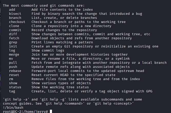171x113 pixels.
Task: Click the 'push' command word
Action: click(x=13, y=67)
